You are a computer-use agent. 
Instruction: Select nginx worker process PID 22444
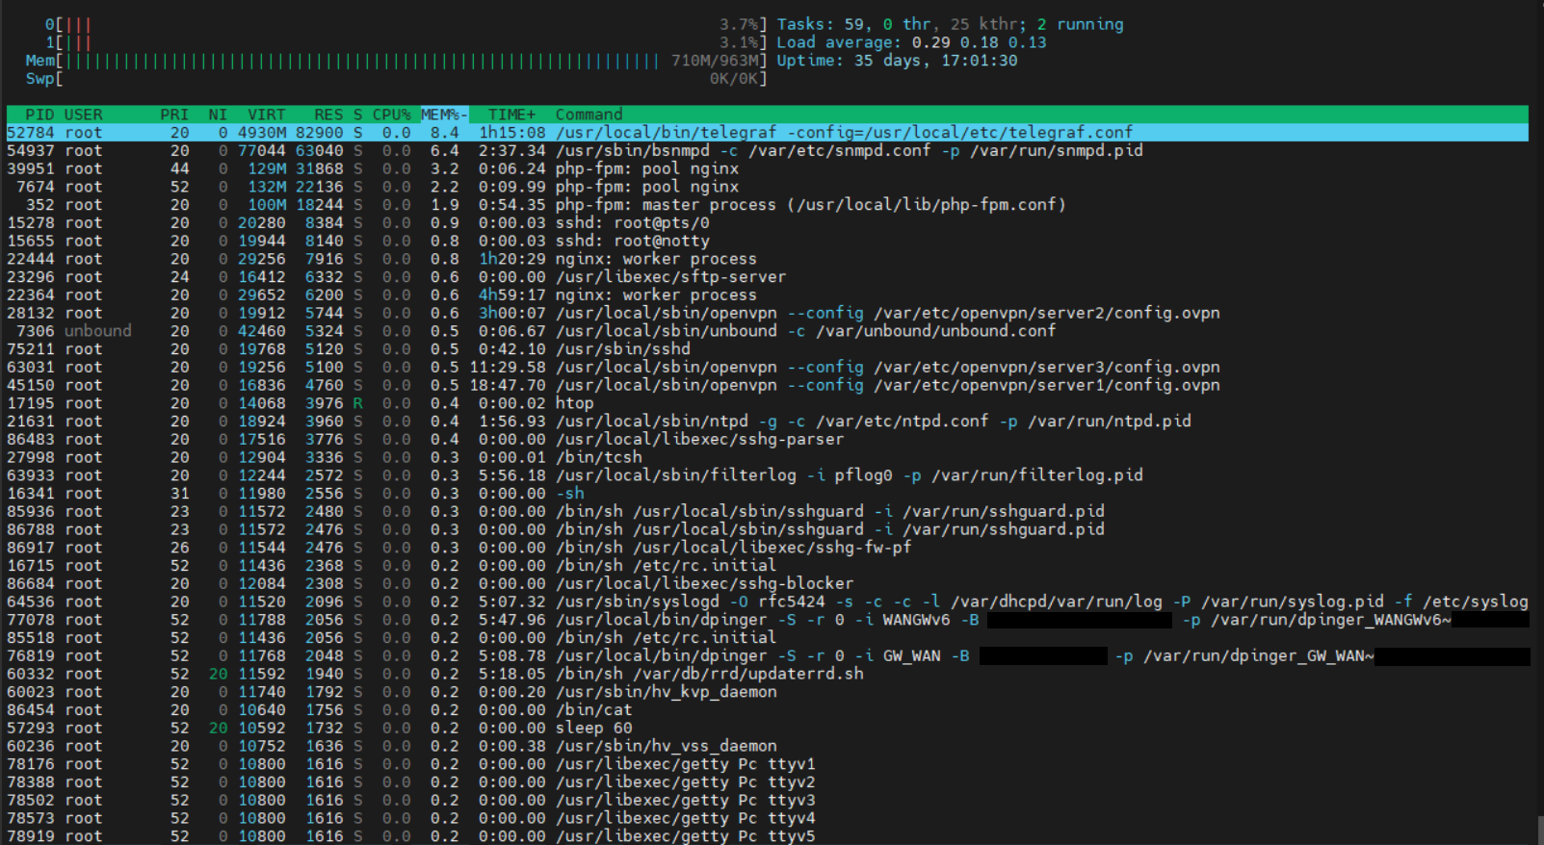[767, 259]
